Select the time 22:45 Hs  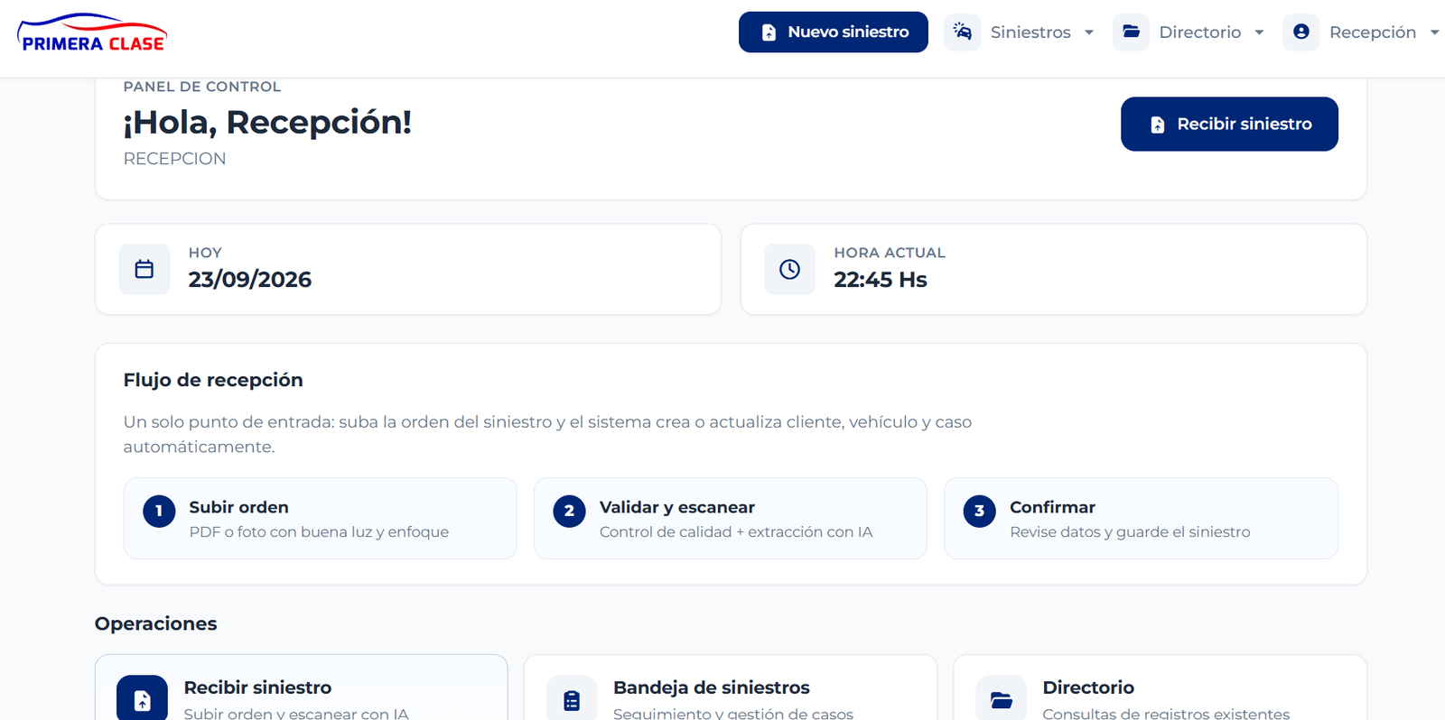[x=881, y=280]
